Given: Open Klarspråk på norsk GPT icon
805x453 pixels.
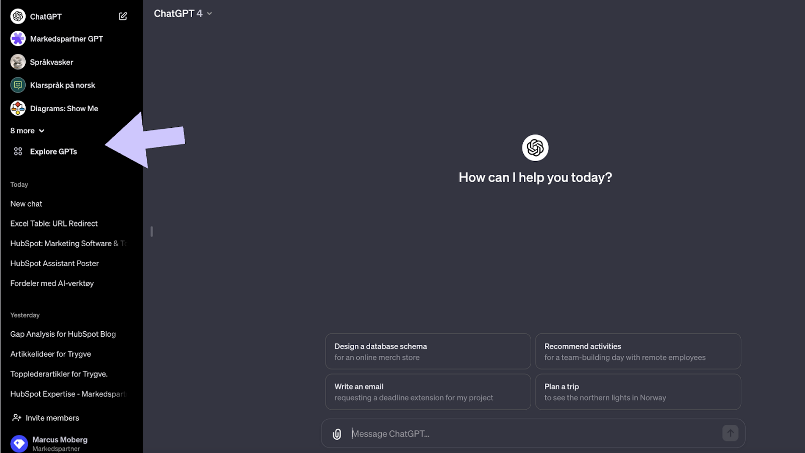Looking at the screenshot, I should coord(18,85).
